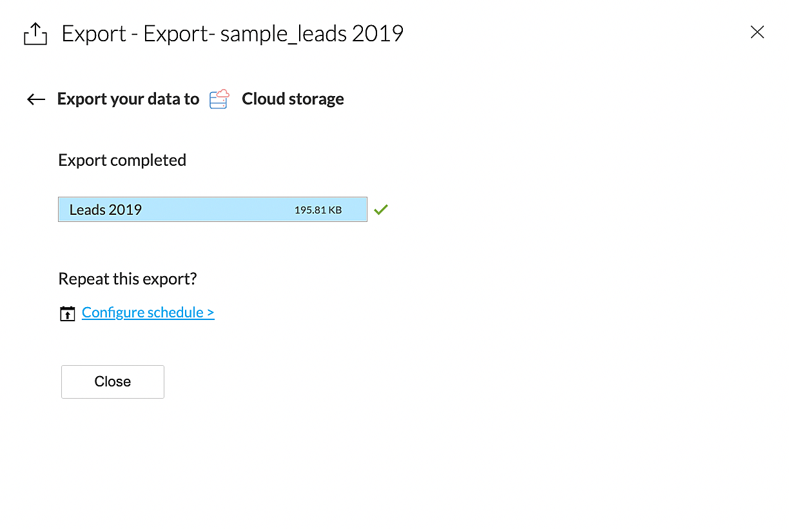789x529 pixels.
Task: Close the export dialog with the X
Action: click(757, 32)
